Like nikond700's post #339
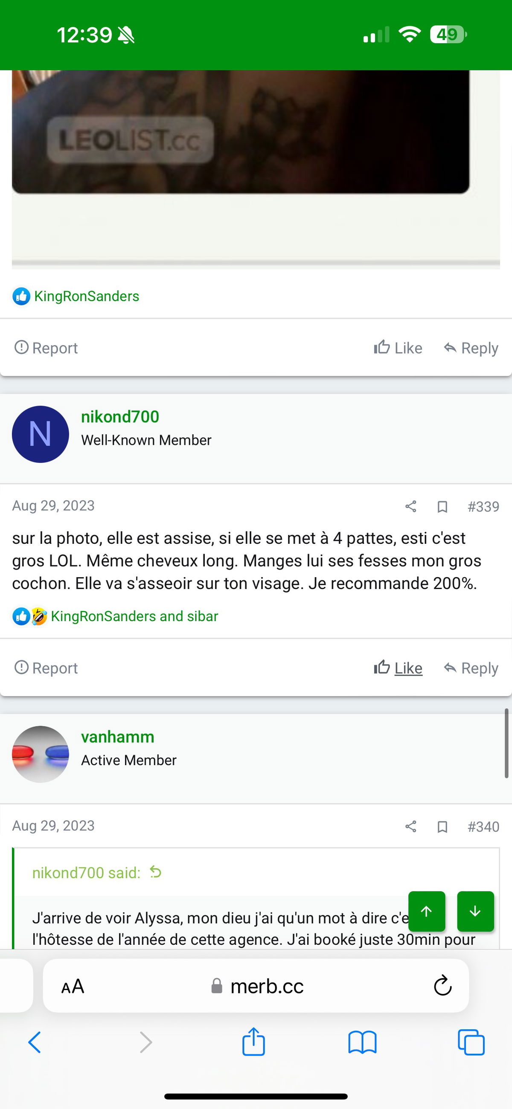 click(x=398, y=668)
